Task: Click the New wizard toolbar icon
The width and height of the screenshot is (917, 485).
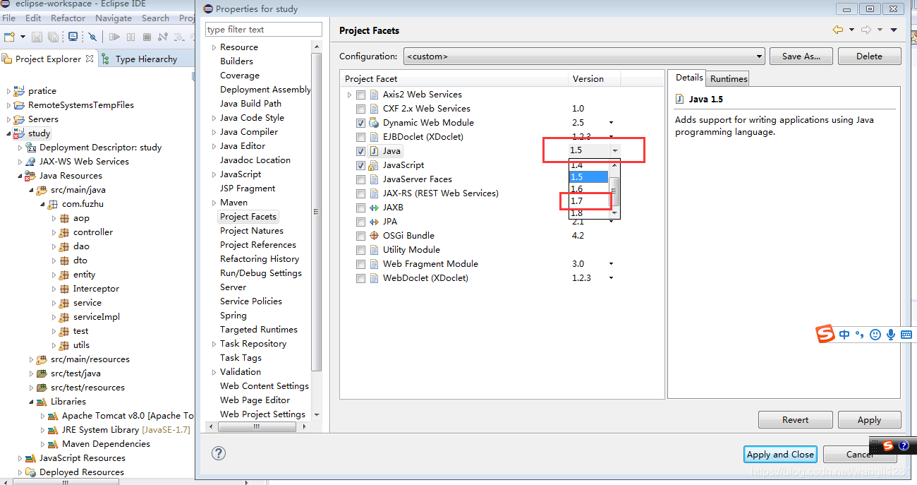Action: pyautogui.click(x=9, y=37)
